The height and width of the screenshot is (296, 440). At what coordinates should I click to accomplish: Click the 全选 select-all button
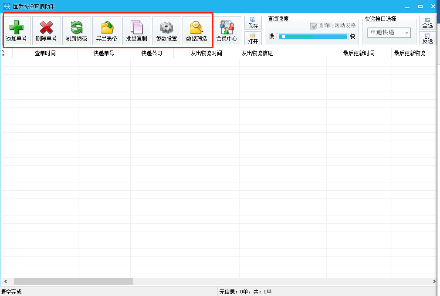(427, 23)
